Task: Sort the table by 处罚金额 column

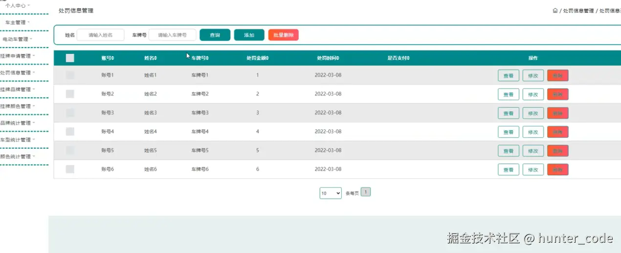Action: [x=258, y=58]
